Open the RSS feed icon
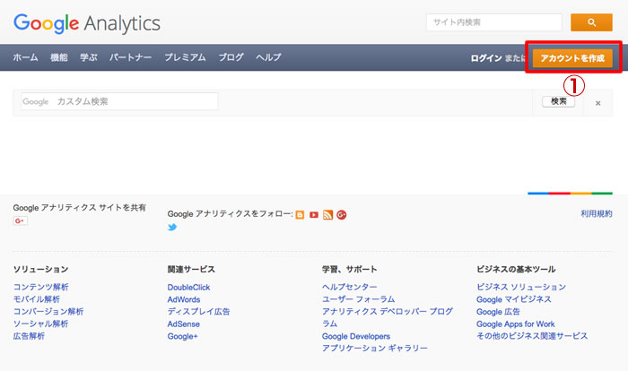 (x=328, y=215)
